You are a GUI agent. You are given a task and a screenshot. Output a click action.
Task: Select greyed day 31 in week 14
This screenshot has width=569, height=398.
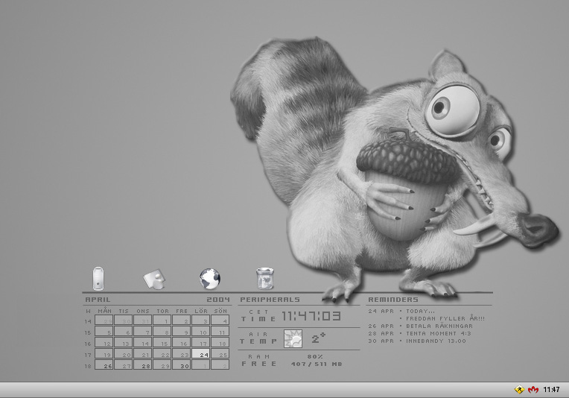[x=142, y=320]
